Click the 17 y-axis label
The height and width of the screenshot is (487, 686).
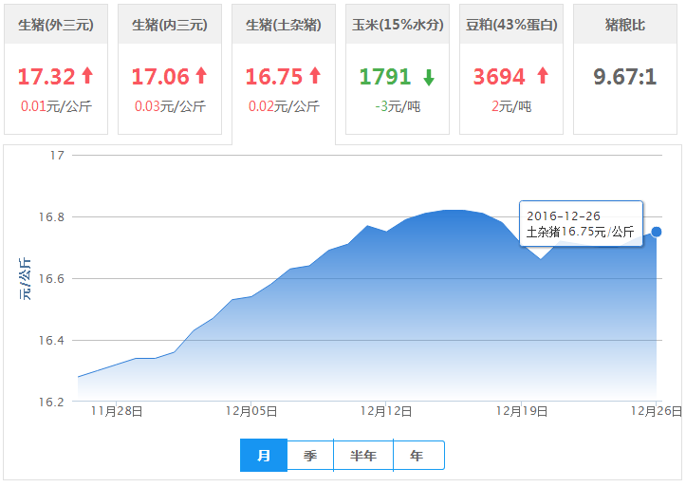click(x=57, y=156)
